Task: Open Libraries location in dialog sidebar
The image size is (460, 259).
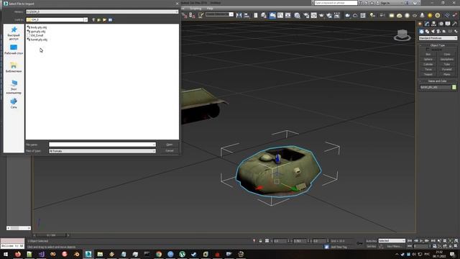Action: pos(14,67)
